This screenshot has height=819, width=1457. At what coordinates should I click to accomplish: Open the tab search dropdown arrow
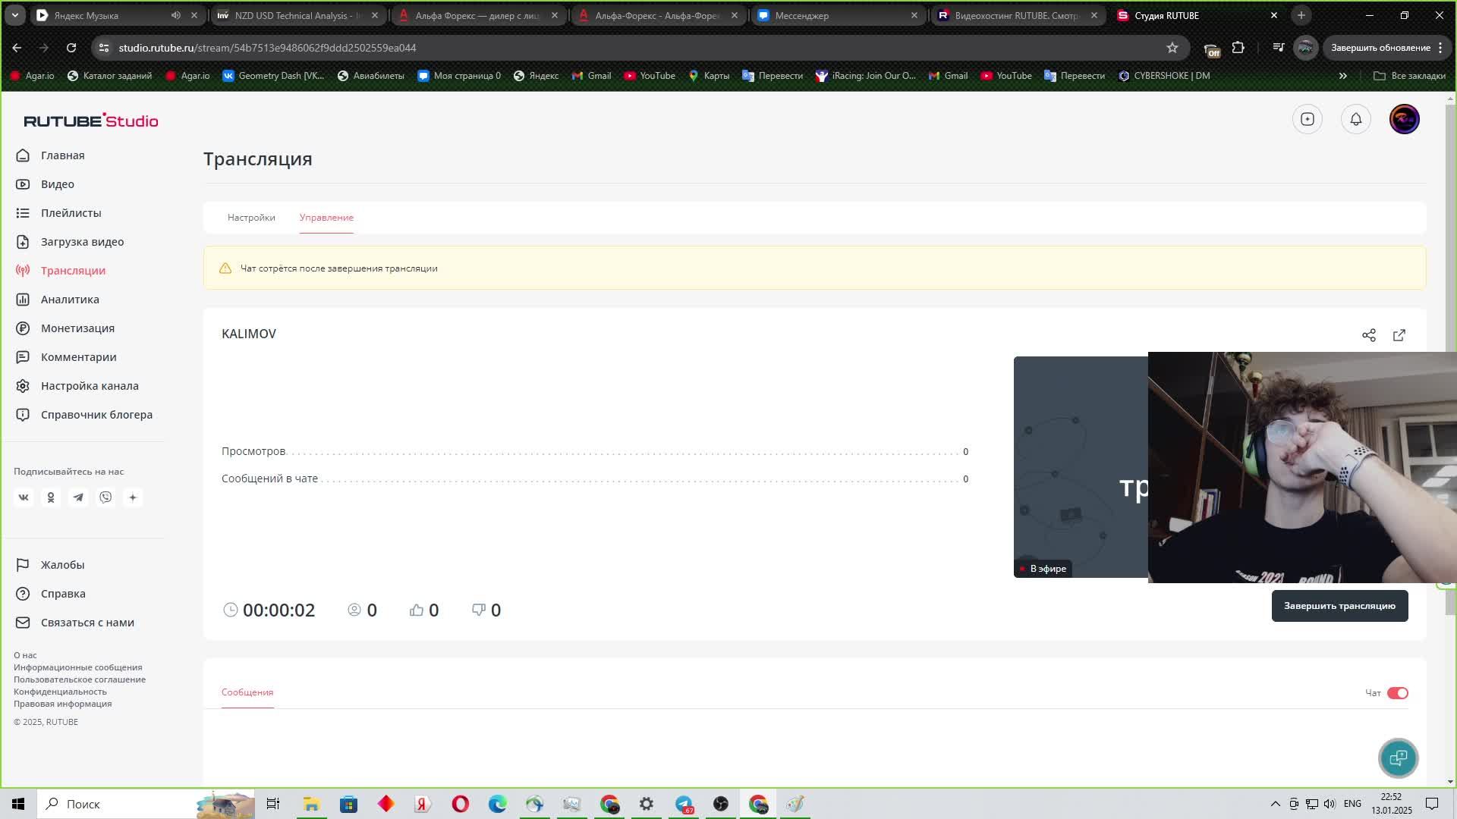click(14, 15)
